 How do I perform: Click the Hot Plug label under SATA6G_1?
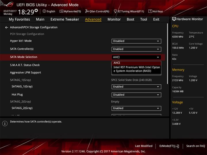17,94
